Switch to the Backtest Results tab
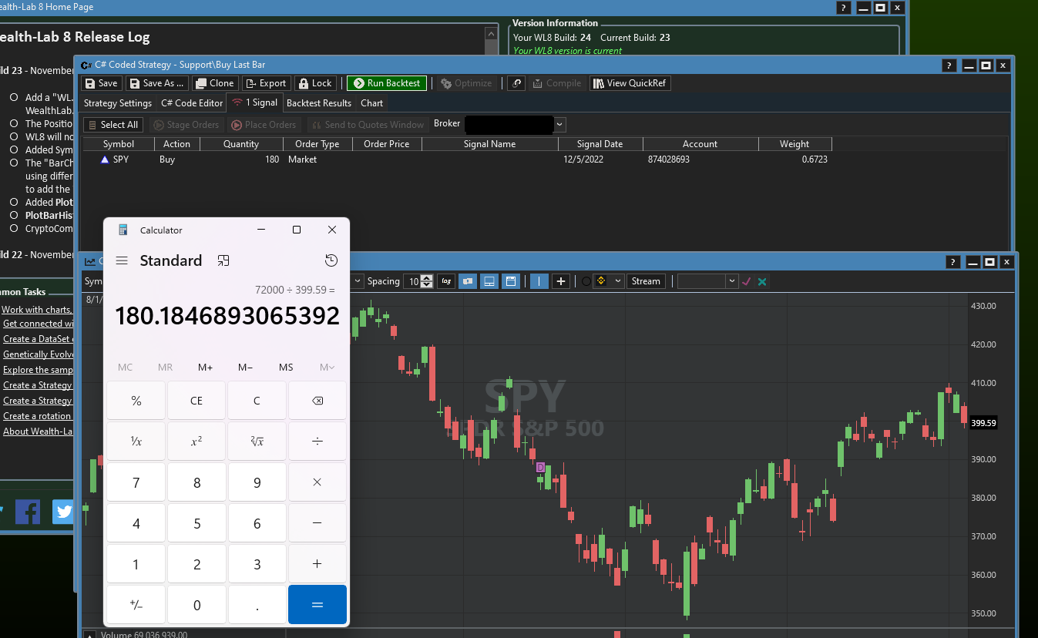Image resolution: width=1038 pixels, height=638 pixels. pos(318,103)
